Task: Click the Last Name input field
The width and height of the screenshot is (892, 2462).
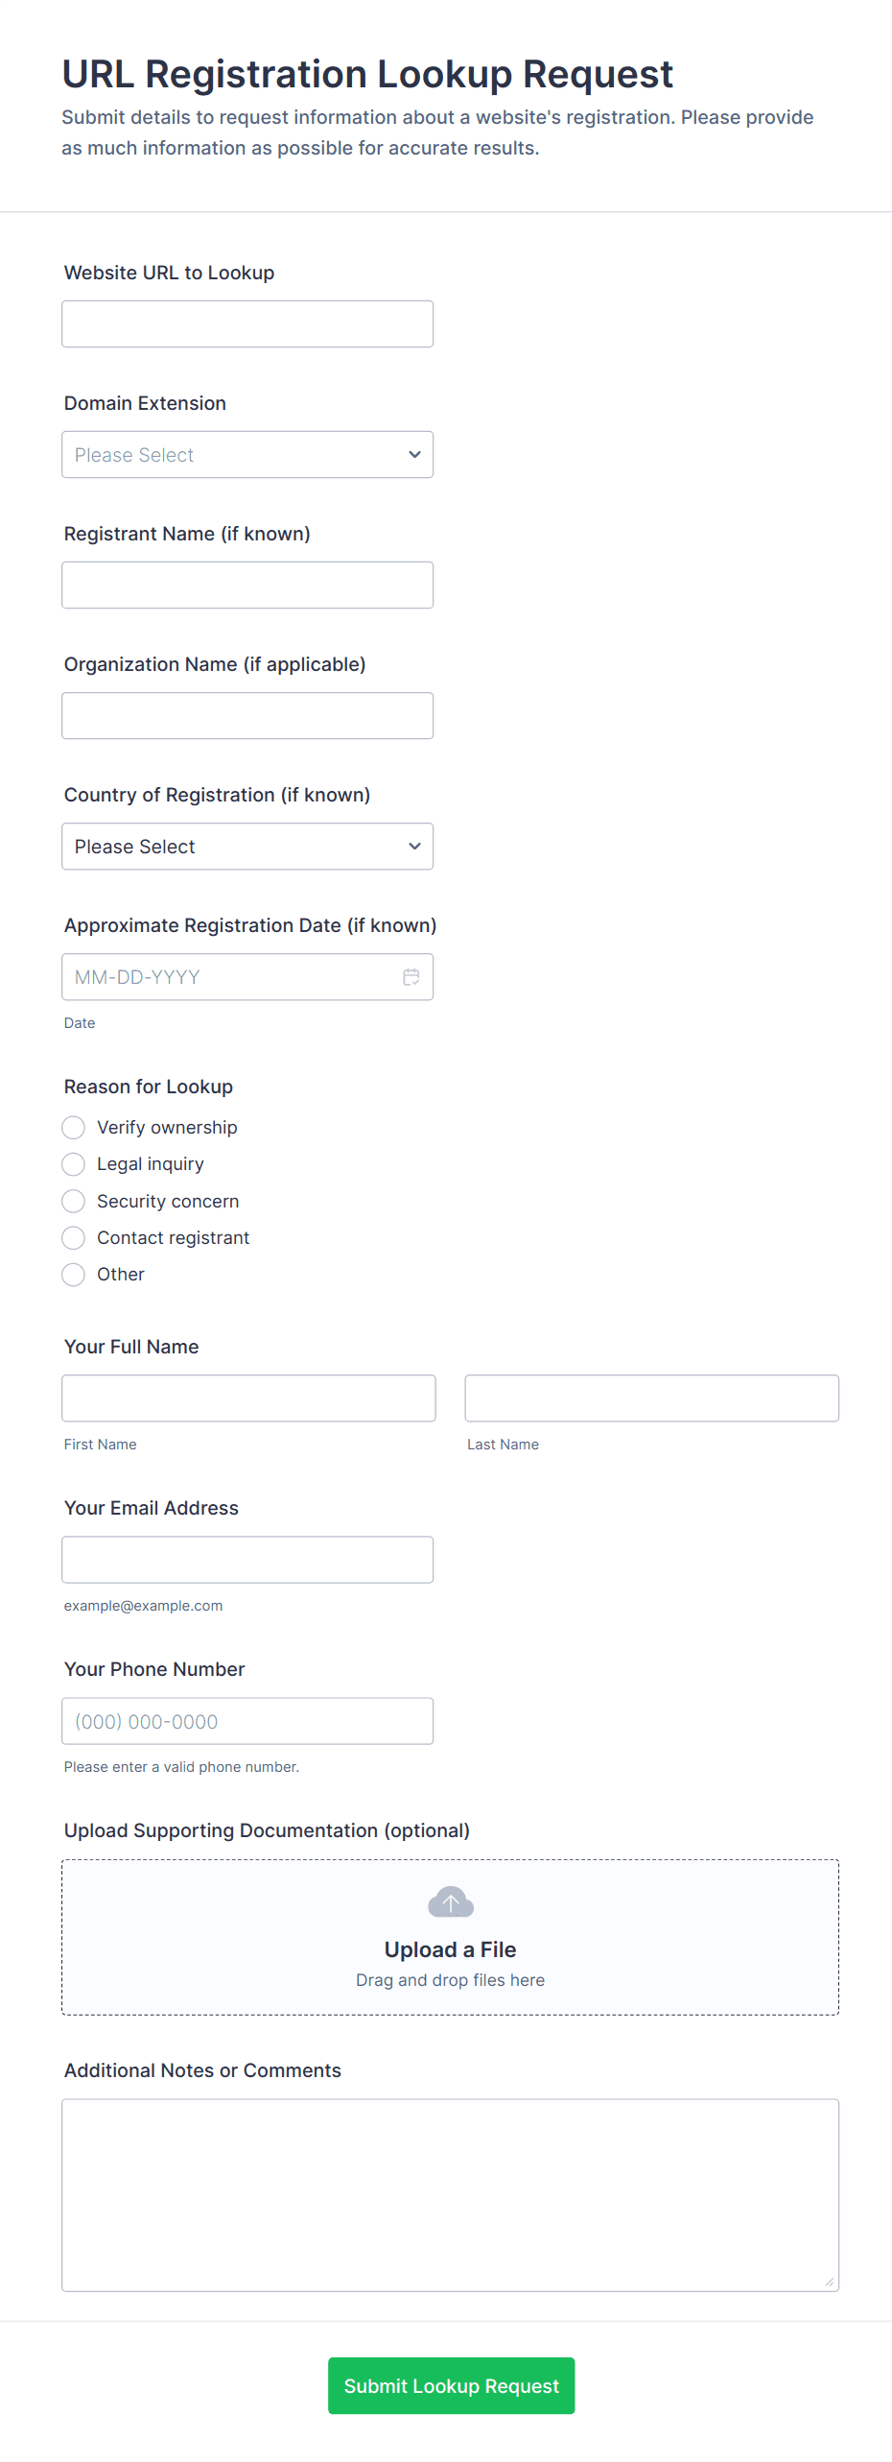Action: point(652,1398)
